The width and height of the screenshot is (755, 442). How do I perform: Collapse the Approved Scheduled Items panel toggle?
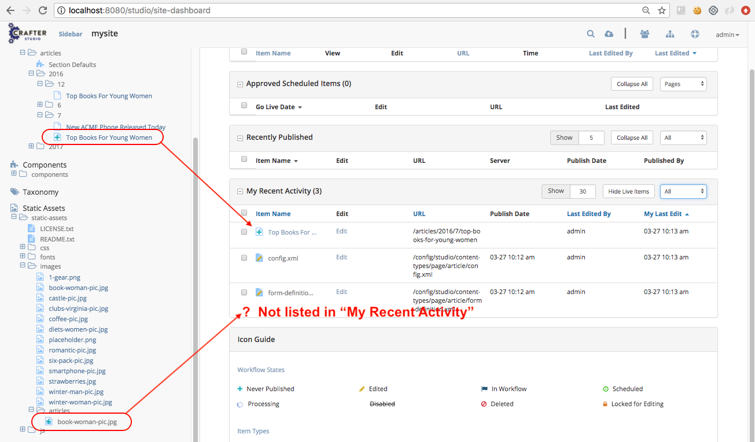tap(240, 84)
